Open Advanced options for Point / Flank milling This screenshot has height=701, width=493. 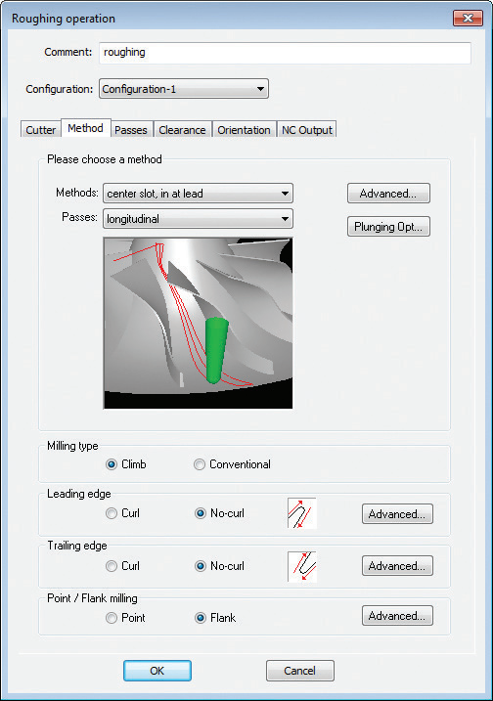(397, 616)
